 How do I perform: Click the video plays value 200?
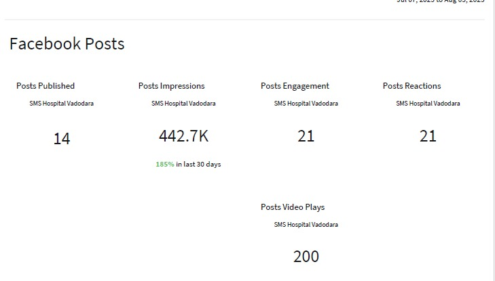306,257
